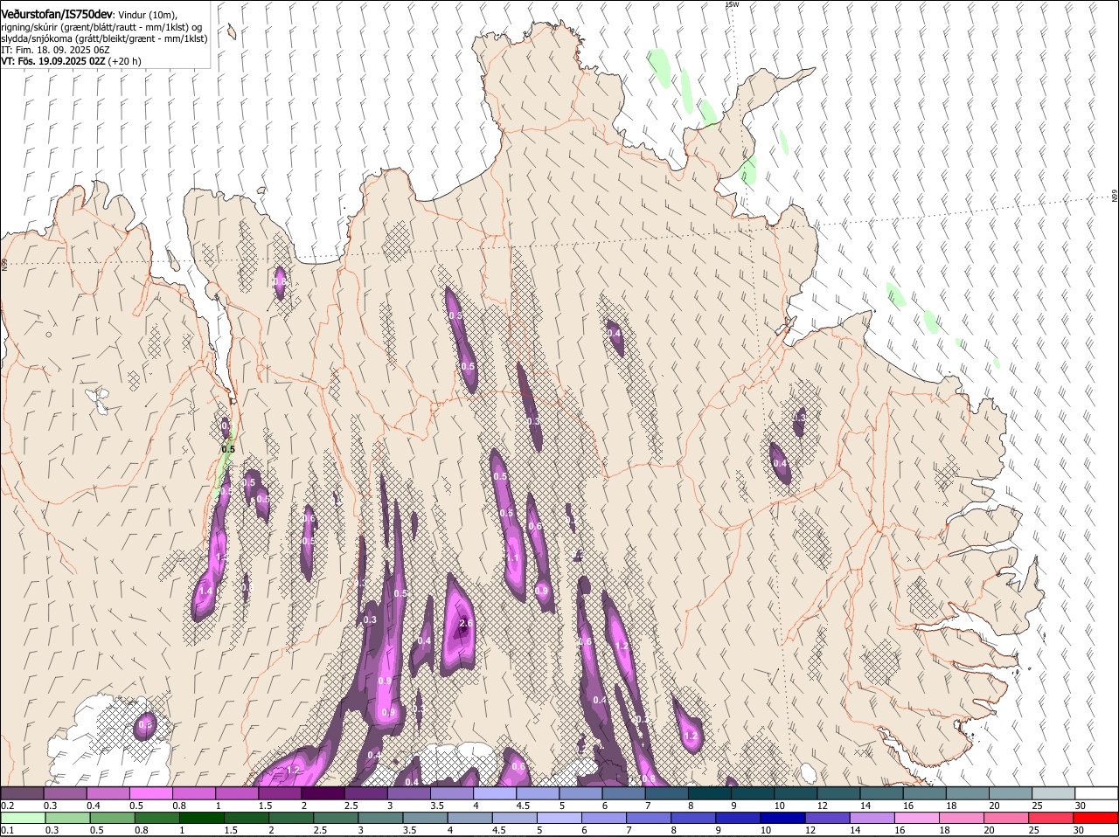This screenshot has width=1119, height=837.
Task: Click the 1.4 precipitation value on the map
Action: pyautogui.click(x=205, y=591)
